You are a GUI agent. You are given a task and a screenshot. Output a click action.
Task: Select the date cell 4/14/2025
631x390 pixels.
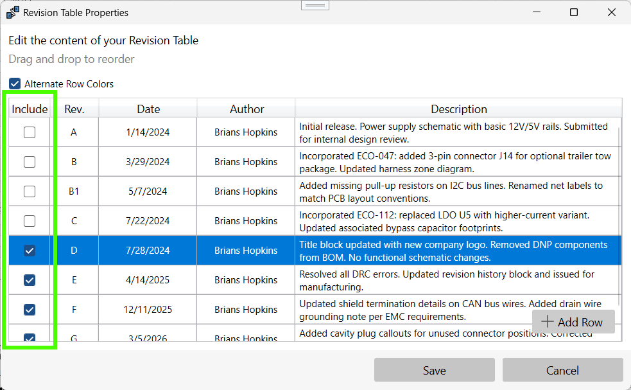tap(148, 280)
